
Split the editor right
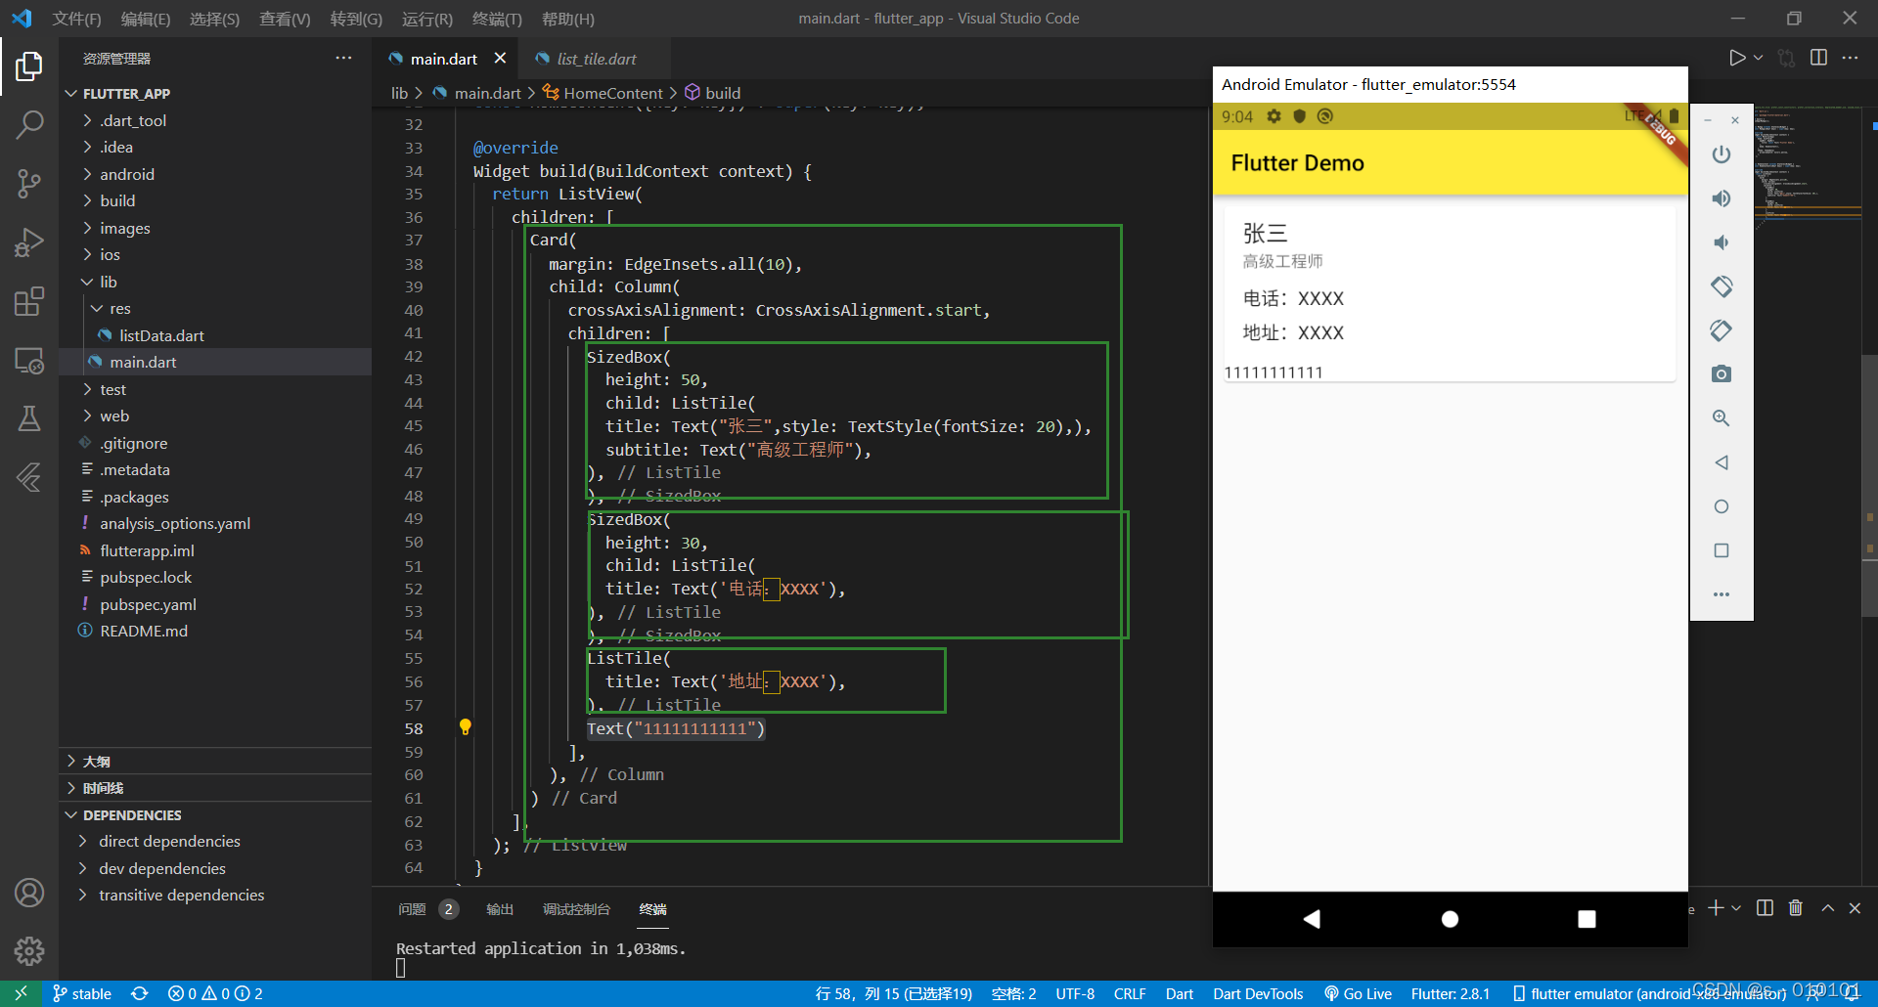coord(1818,58)
